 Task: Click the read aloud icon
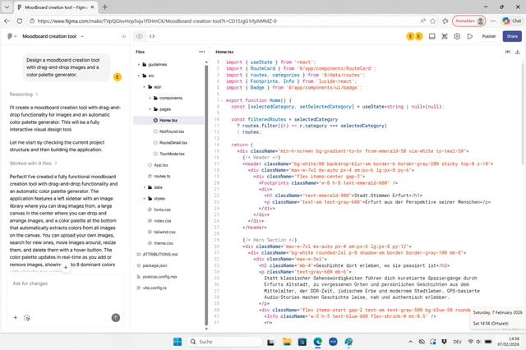(422, 21)
